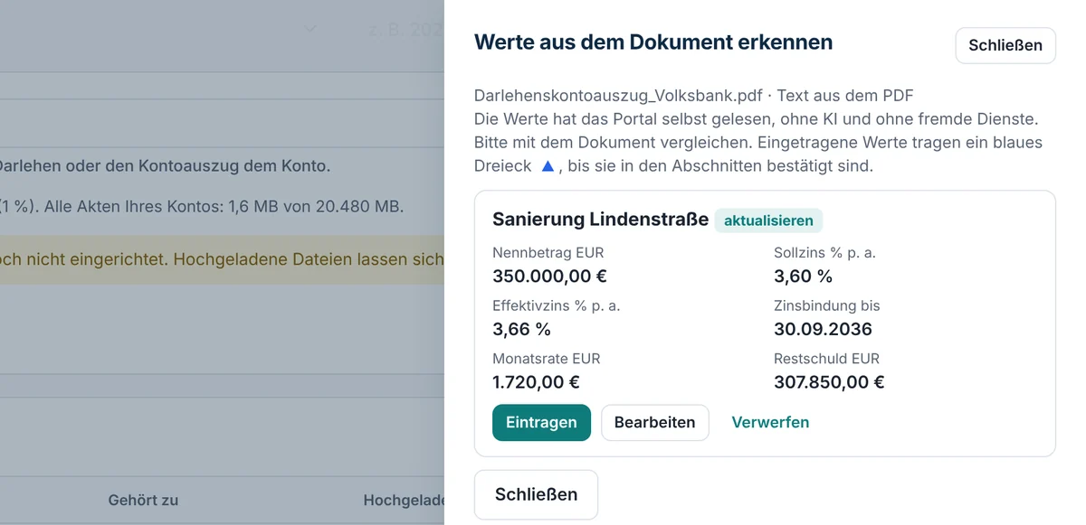
Task: Click the file name Darlehenskontoauszug_Volksbank.pdf
Action: [618, 96]
